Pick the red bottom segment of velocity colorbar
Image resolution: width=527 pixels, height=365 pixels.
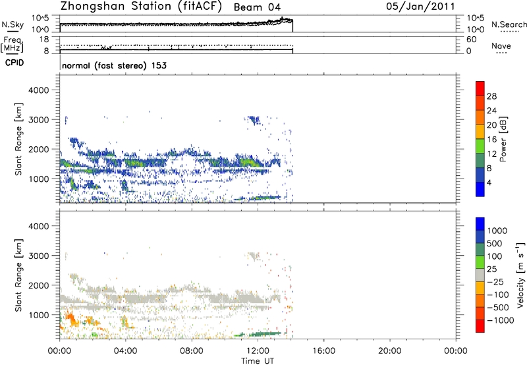[480, 326]
